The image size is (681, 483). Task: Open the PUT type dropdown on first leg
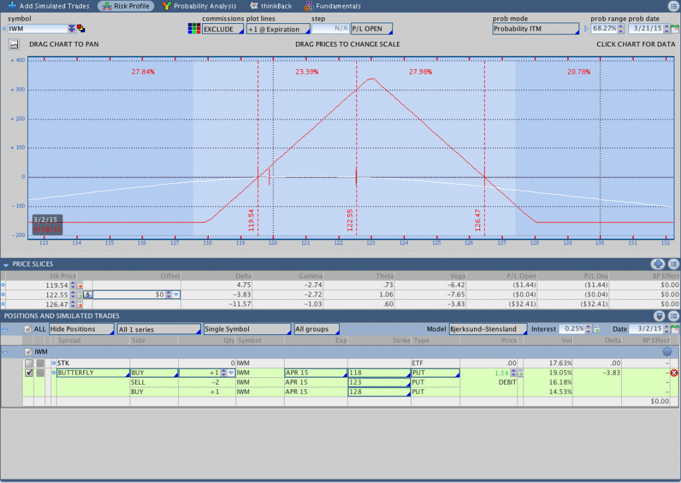435,373
